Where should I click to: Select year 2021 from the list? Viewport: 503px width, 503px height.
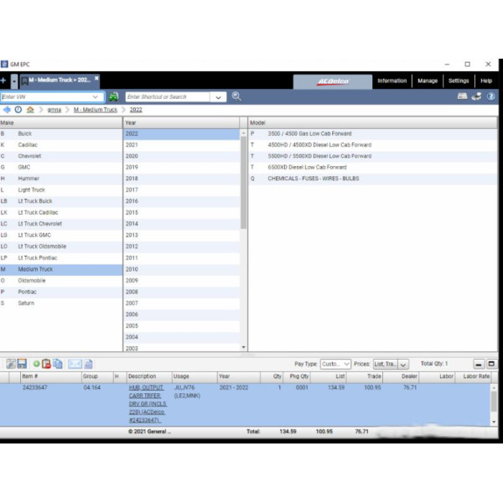[x=132, y=145]
